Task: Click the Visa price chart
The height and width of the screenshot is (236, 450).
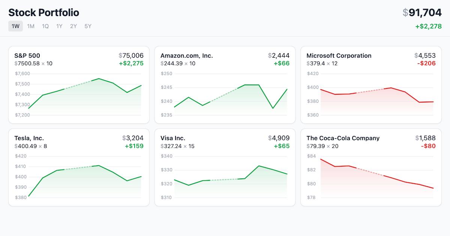Action: [225, 176]
